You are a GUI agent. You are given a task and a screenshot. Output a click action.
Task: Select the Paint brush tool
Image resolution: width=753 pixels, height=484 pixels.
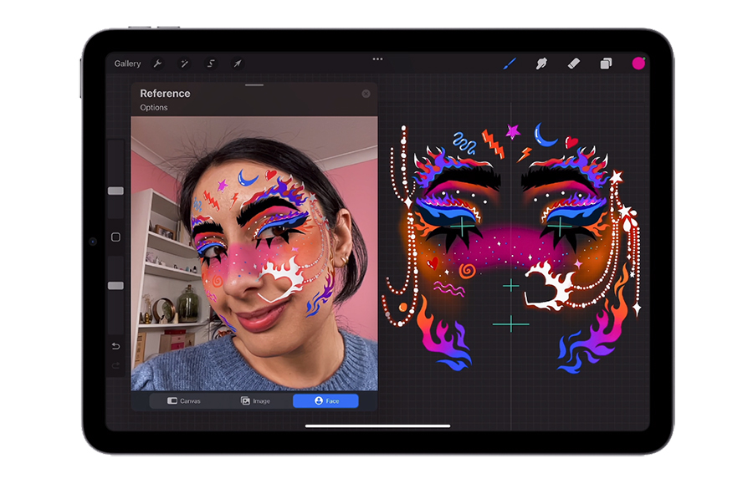[510, 64]
